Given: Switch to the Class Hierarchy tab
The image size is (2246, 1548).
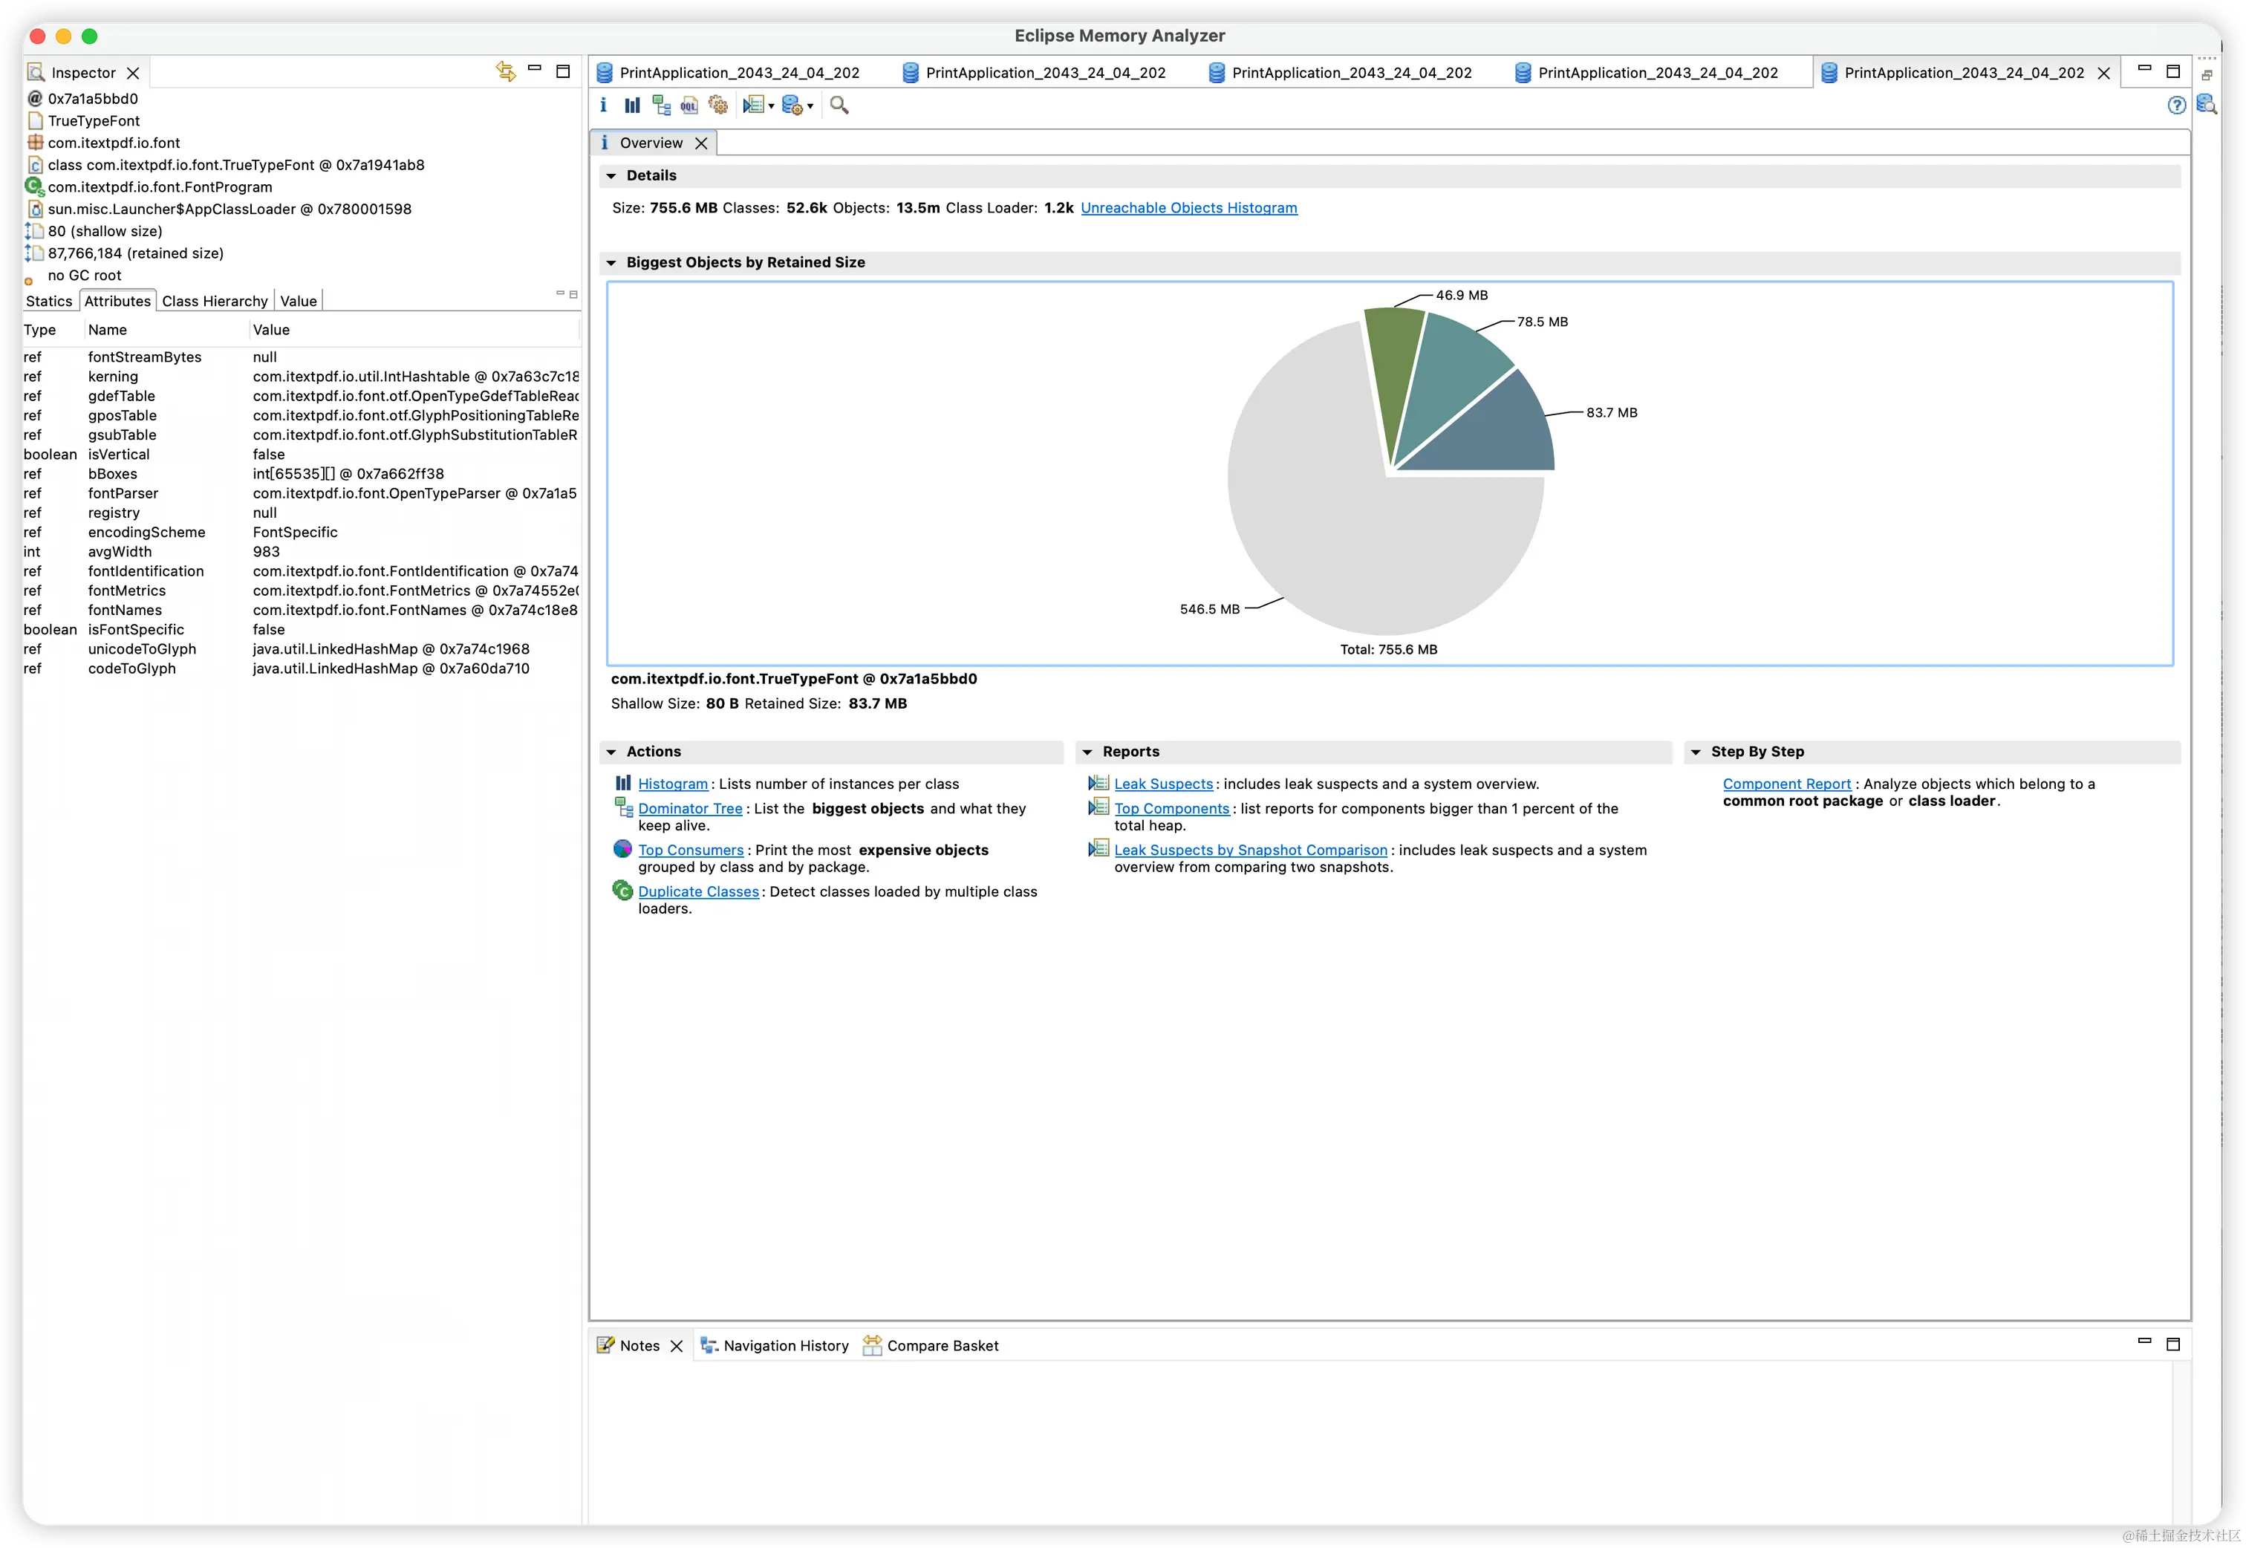Looking at the screenshot, I should tap(215, 302).
